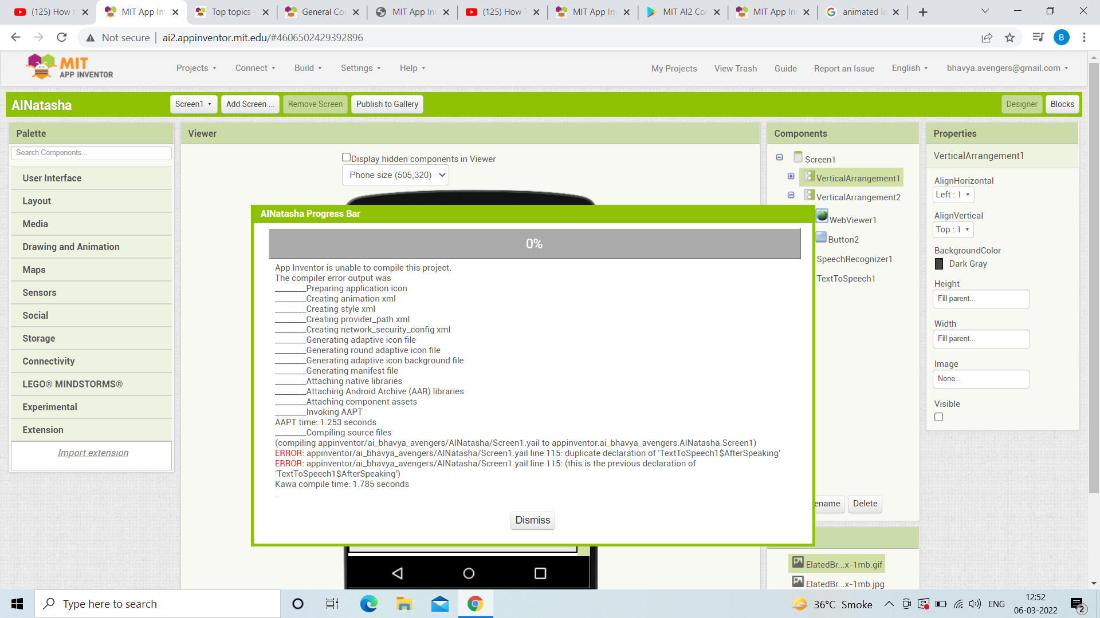1100x618 pixels.
Task: Select the Screen1 component icon
Action: click(x=798, y=157)
